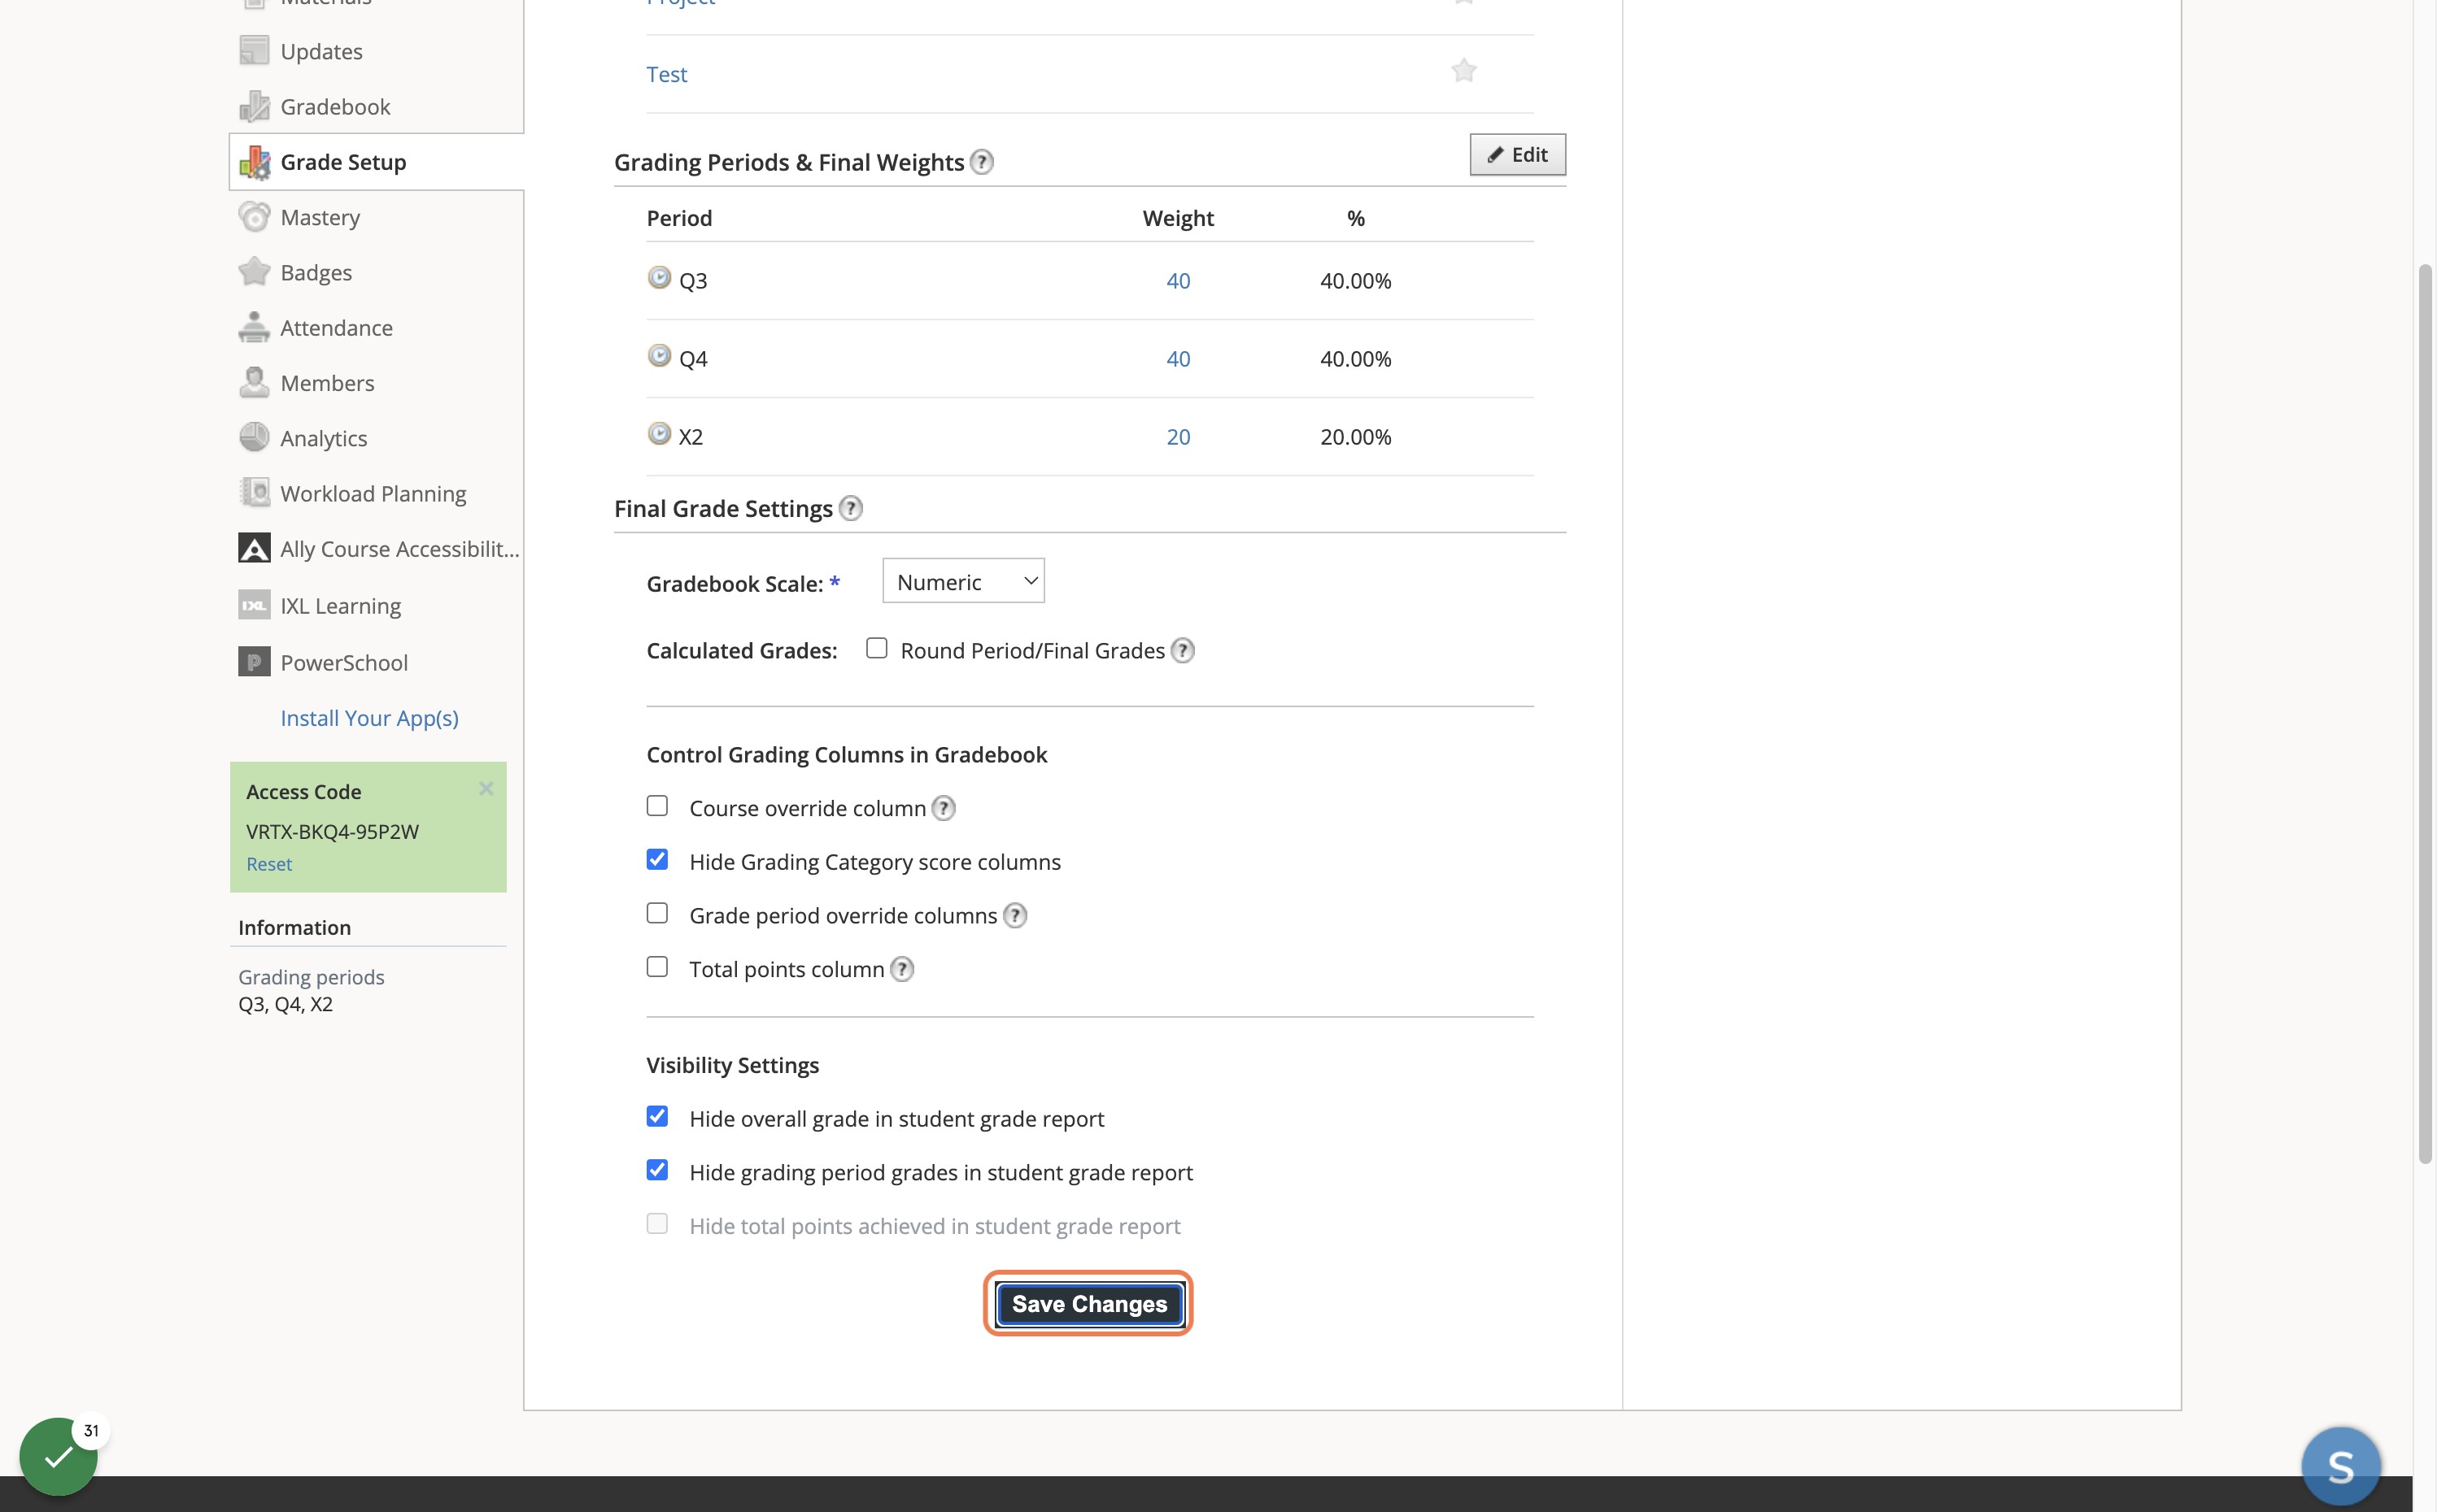The width and height of the screenshot is (2437, 1512).
Task: Open help icon for Grading Periods & Final Weights
Action: coord(983,162)
